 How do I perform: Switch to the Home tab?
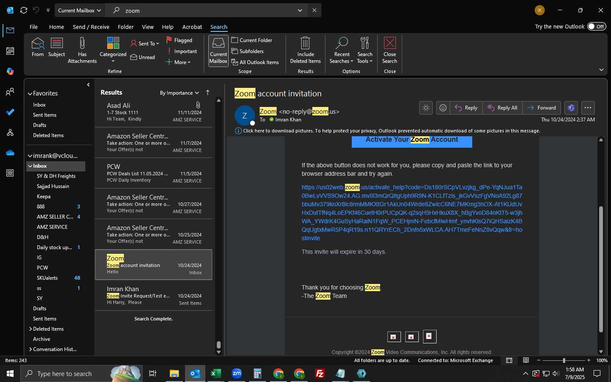click(x=56, y=27)
